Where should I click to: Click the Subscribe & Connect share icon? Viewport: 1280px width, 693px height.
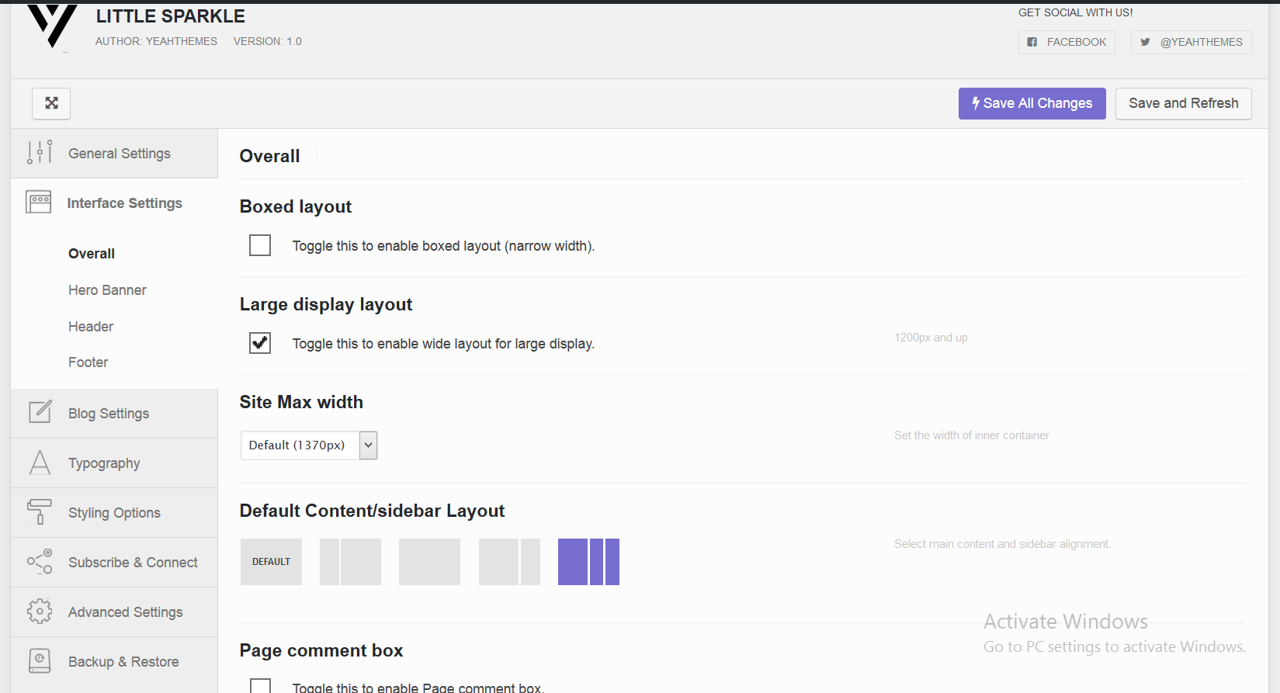click(x=40, y=562)
